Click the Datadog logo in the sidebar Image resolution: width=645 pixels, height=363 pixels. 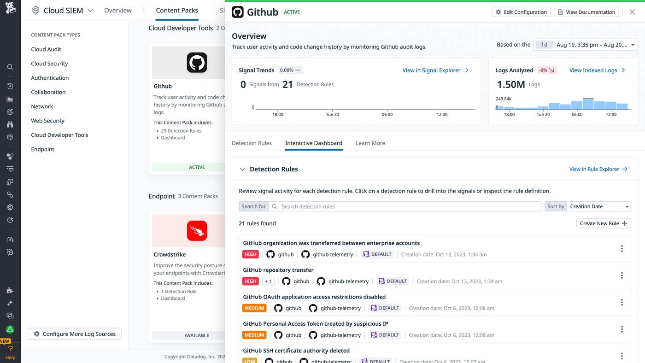tap(10, 8)
